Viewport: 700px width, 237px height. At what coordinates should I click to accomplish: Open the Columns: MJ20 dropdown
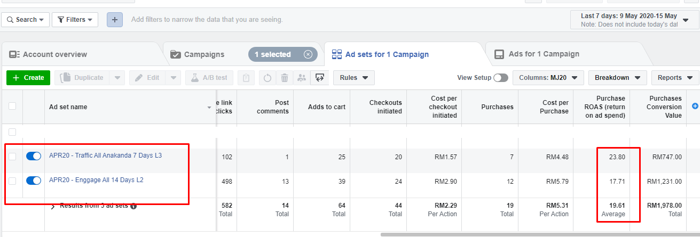[548, 78]
